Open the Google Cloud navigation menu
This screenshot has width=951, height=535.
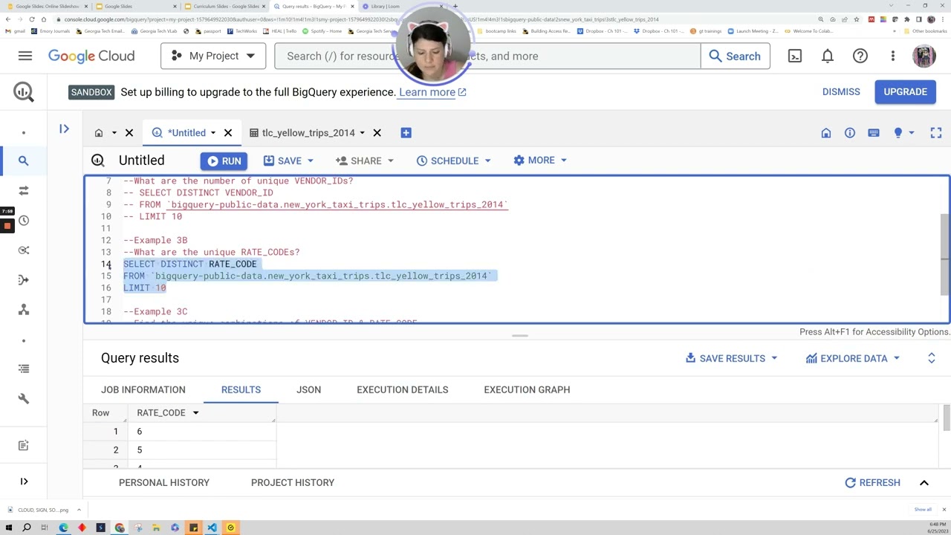click(x=25, y=56)
